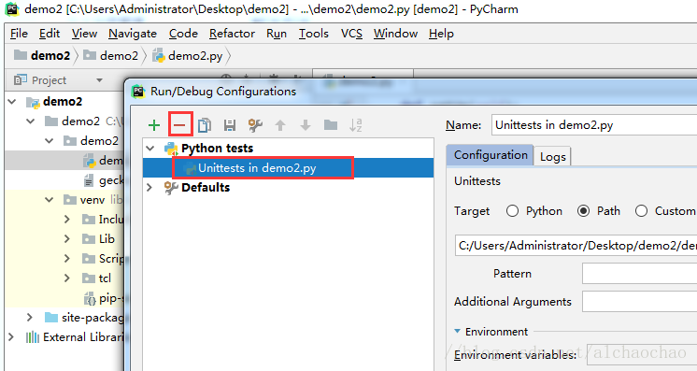697x371 pixels.
Task: Select the tcl folder in project tree
Action: (x=105, y=278)
